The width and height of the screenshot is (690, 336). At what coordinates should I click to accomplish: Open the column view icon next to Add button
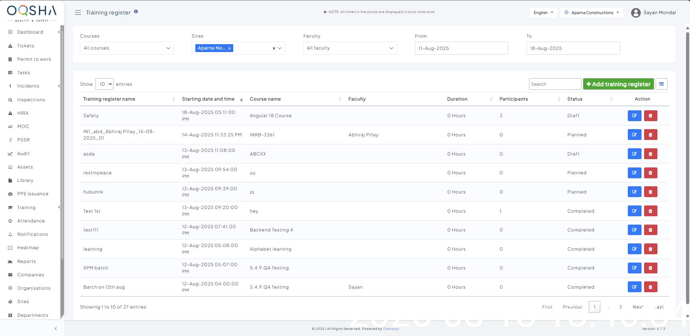coord(661,84)
